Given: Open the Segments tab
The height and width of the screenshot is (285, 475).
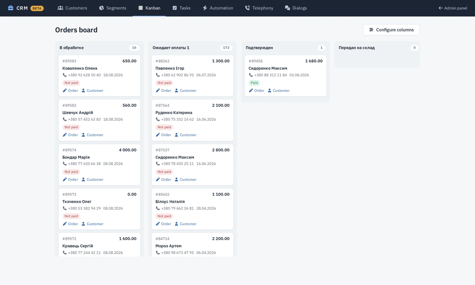Looking at the screenshot, I should click(x=113, y=8).
